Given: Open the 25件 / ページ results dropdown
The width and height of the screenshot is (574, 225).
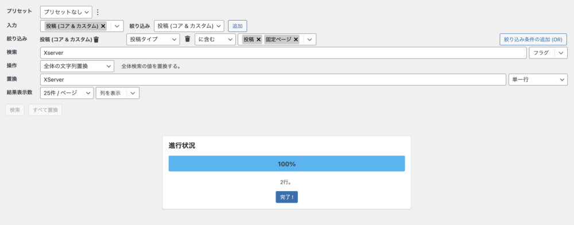Looking at the screenshot, I should point(67,93).
